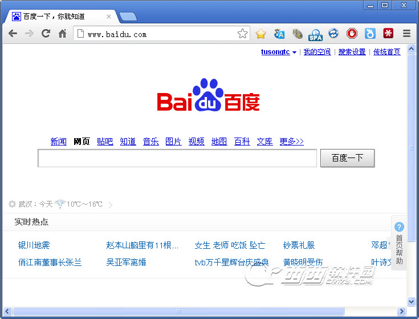The image size is (419, 319).
Task: Click the forward navigation arrow
Action: [x=29, y=34]
